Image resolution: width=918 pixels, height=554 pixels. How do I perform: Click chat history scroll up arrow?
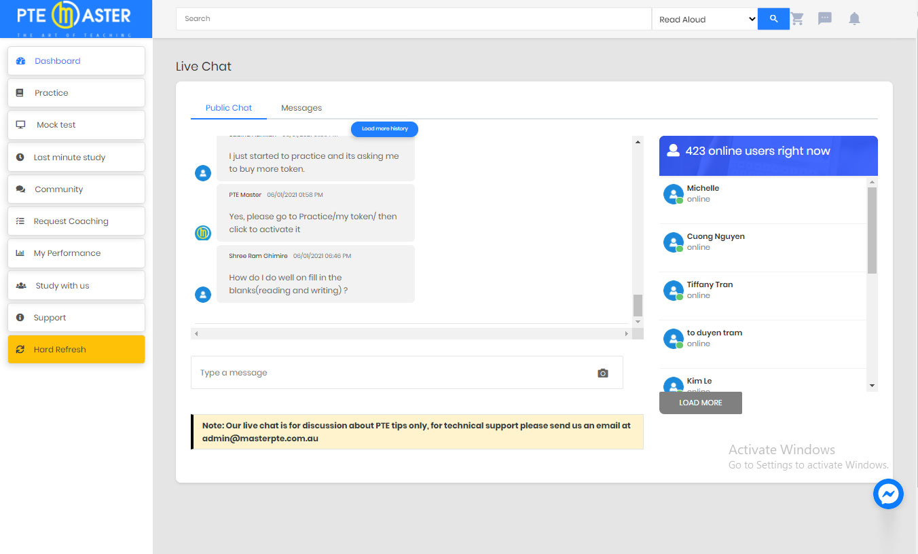click(x=638, y=142)
